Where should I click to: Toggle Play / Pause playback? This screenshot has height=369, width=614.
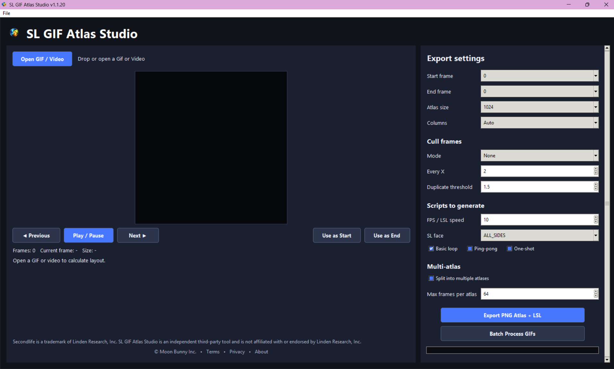[x=88, y=236]
